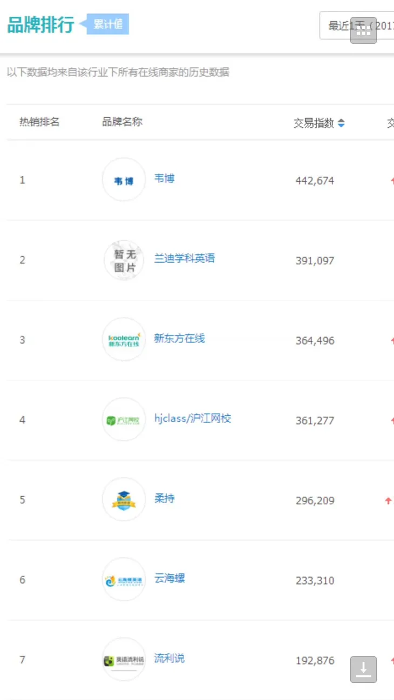Open the 柔持 brand link

point(164,498)
